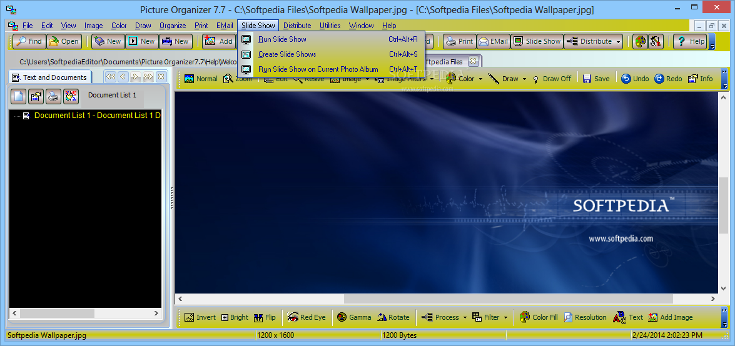
Task: Flip the image
Action: click(x=265, y=317)
